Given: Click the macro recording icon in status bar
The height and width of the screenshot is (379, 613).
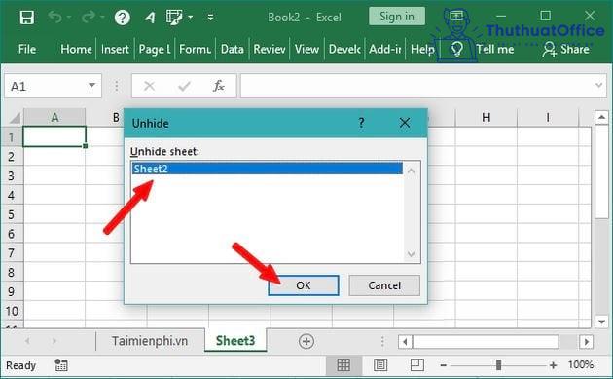Looking at the screenshot, I should click(x=61, y=365).
